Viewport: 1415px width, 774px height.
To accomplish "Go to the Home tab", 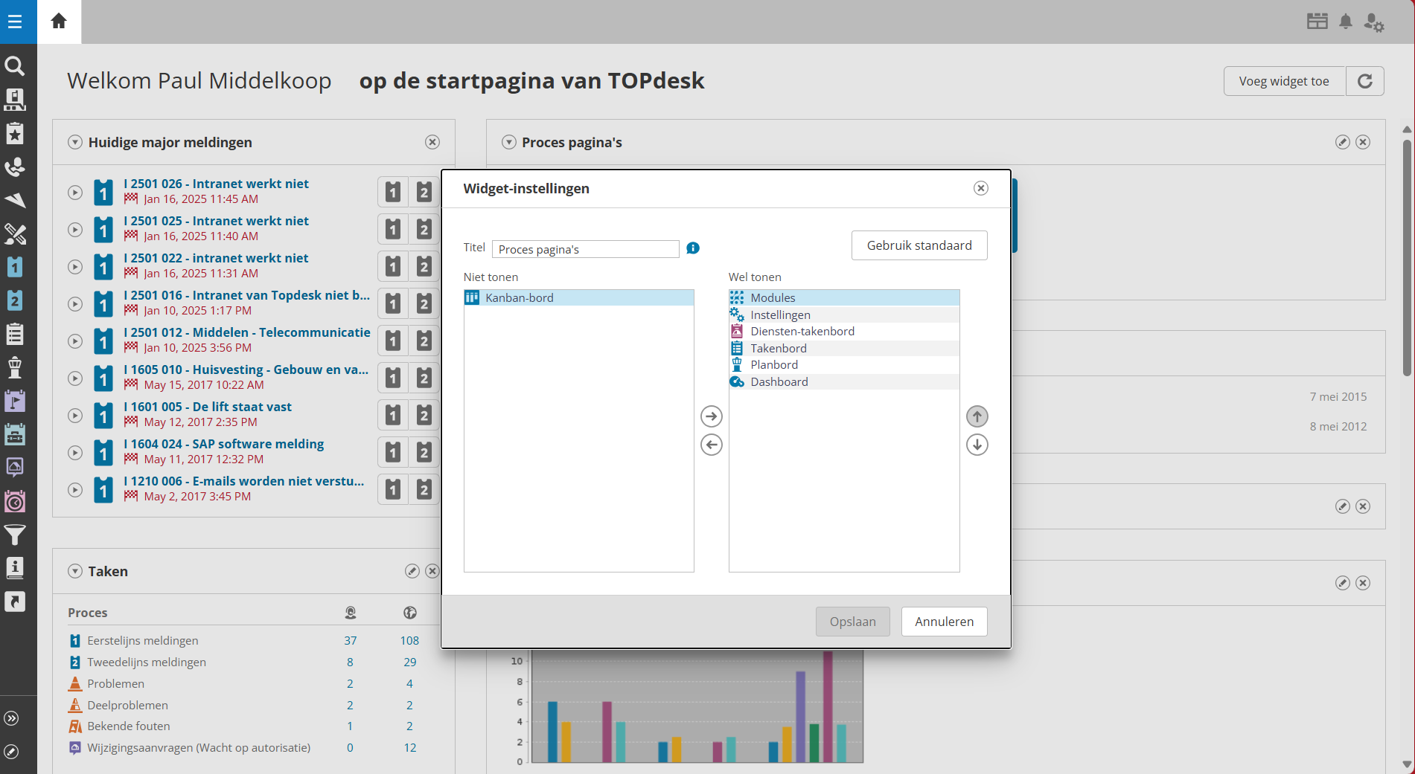I will [x=59, y=22].
